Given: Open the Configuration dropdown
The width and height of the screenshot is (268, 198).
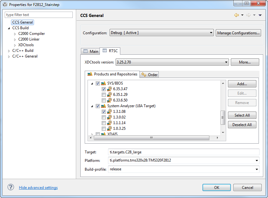Looking at the screenshot, I should pos(162,33).
